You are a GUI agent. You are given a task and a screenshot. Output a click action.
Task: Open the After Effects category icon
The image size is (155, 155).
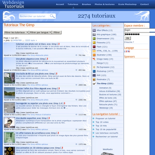coord(94,30)
